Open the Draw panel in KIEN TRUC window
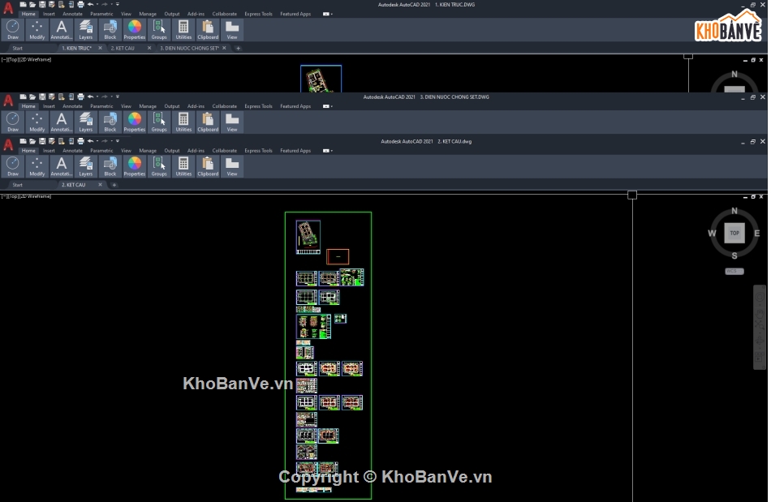The height and width of the screenshot is (502, 771). click(13, 30)
